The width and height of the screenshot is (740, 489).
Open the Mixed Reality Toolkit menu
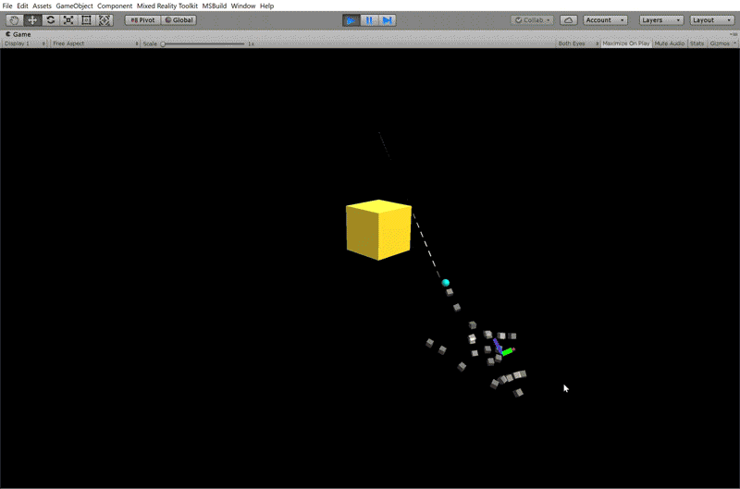click(x=167, y=6)
